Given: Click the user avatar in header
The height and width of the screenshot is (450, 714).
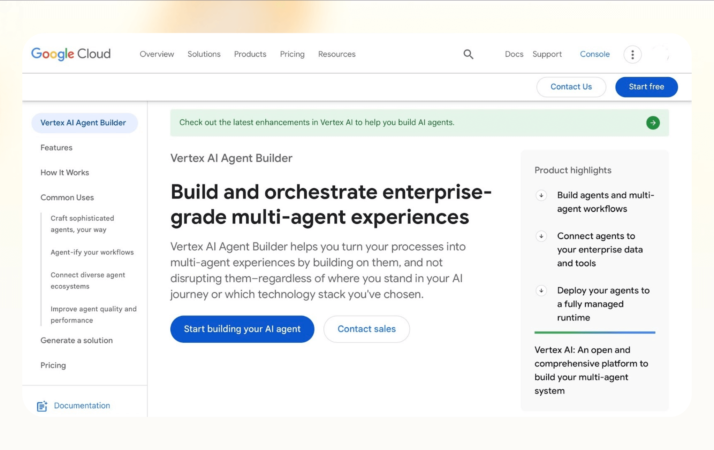Looking at the screenshot, I should pos(661,54).
